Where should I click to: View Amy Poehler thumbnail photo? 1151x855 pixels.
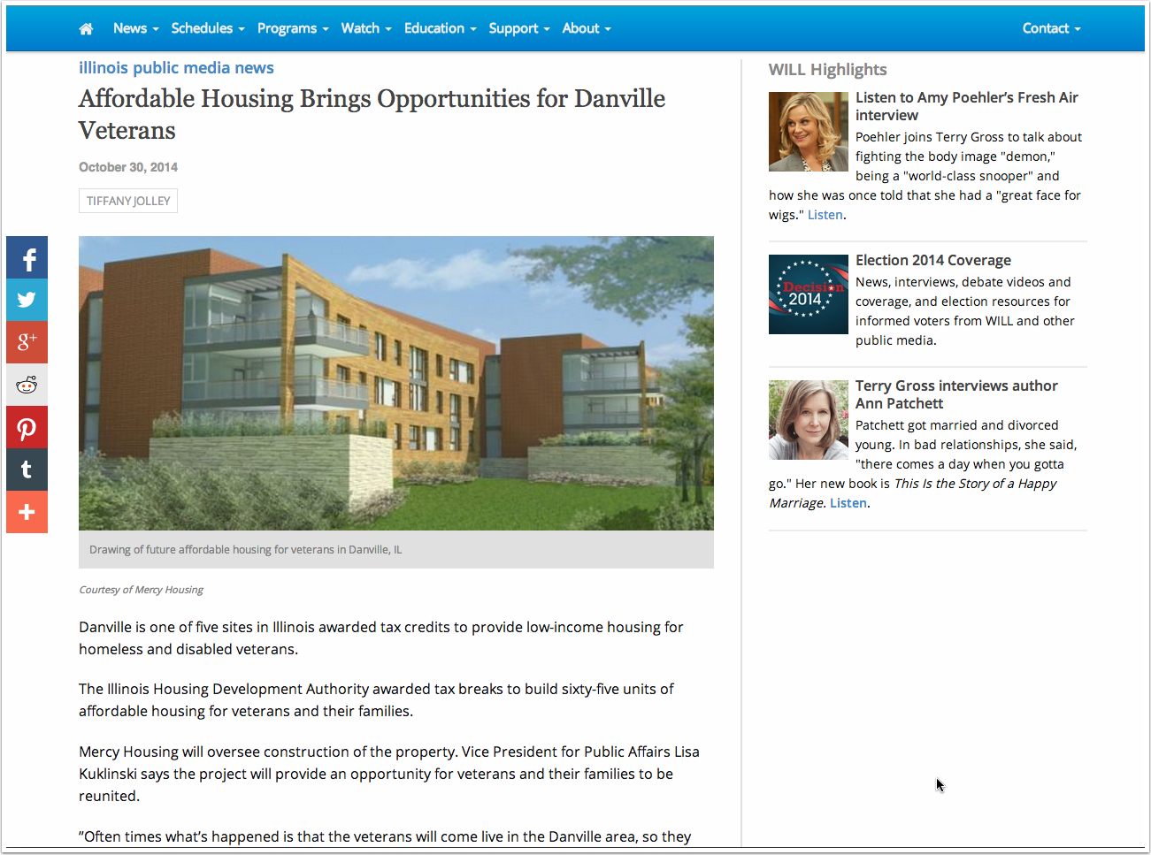(x=809, y=132)
